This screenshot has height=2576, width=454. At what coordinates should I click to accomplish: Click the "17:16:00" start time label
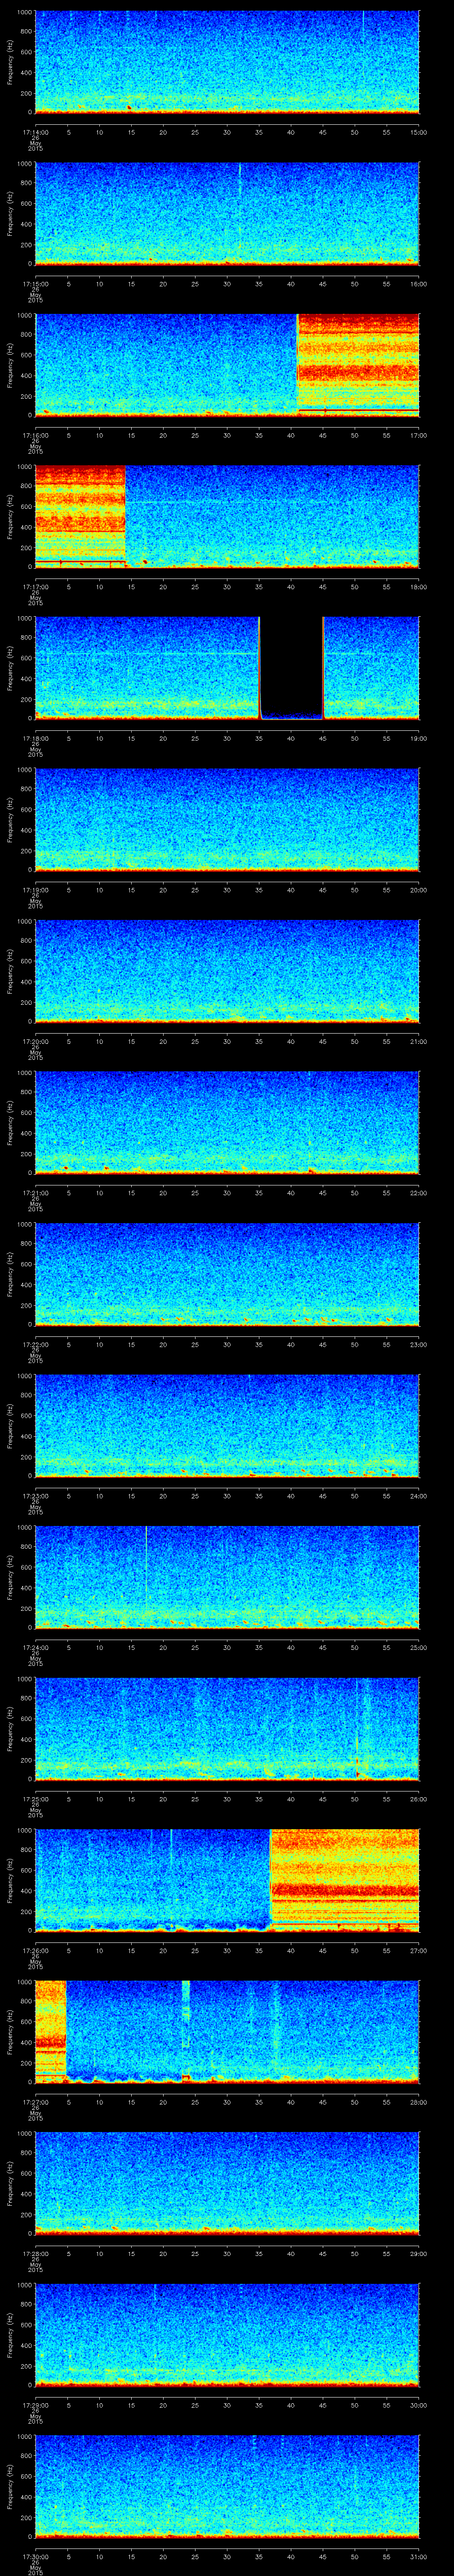pyautogui.click(x=35, y=435)
